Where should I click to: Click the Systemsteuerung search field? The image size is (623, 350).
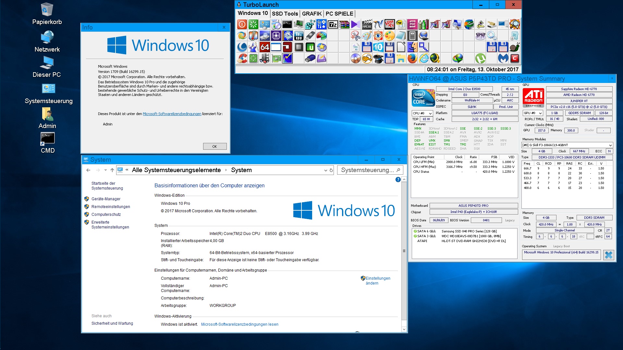[x=370, y=170]
